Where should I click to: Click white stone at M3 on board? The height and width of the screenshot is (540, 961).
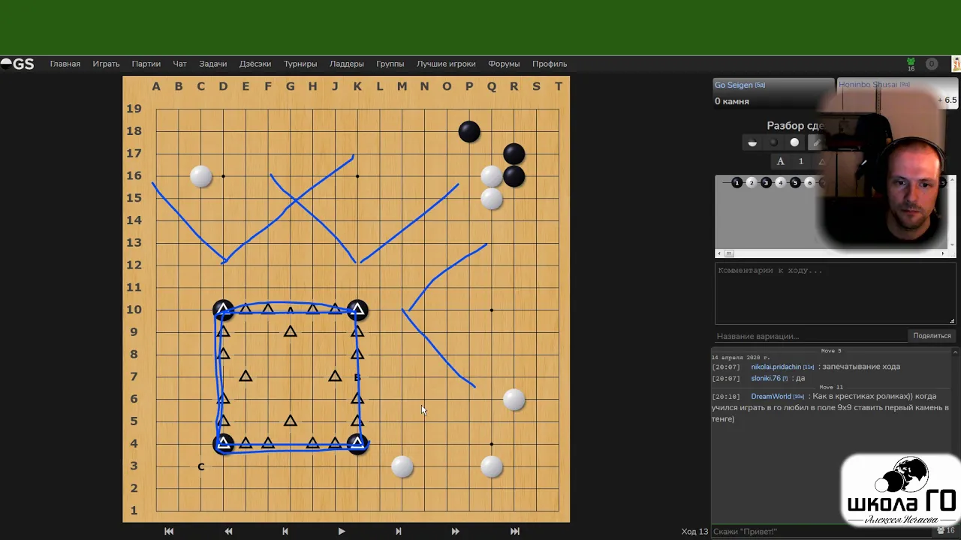pos(402,466)
